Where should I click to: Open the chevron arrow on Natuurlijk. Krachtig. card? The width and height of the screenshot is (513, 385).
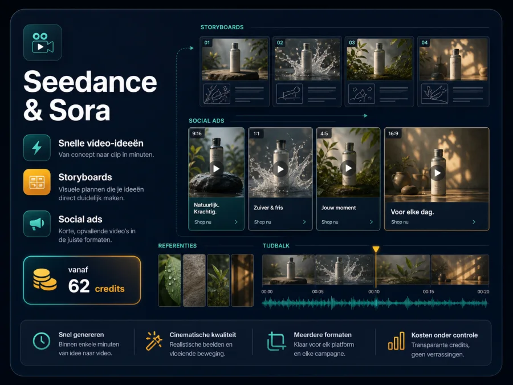tap(236, 222)
